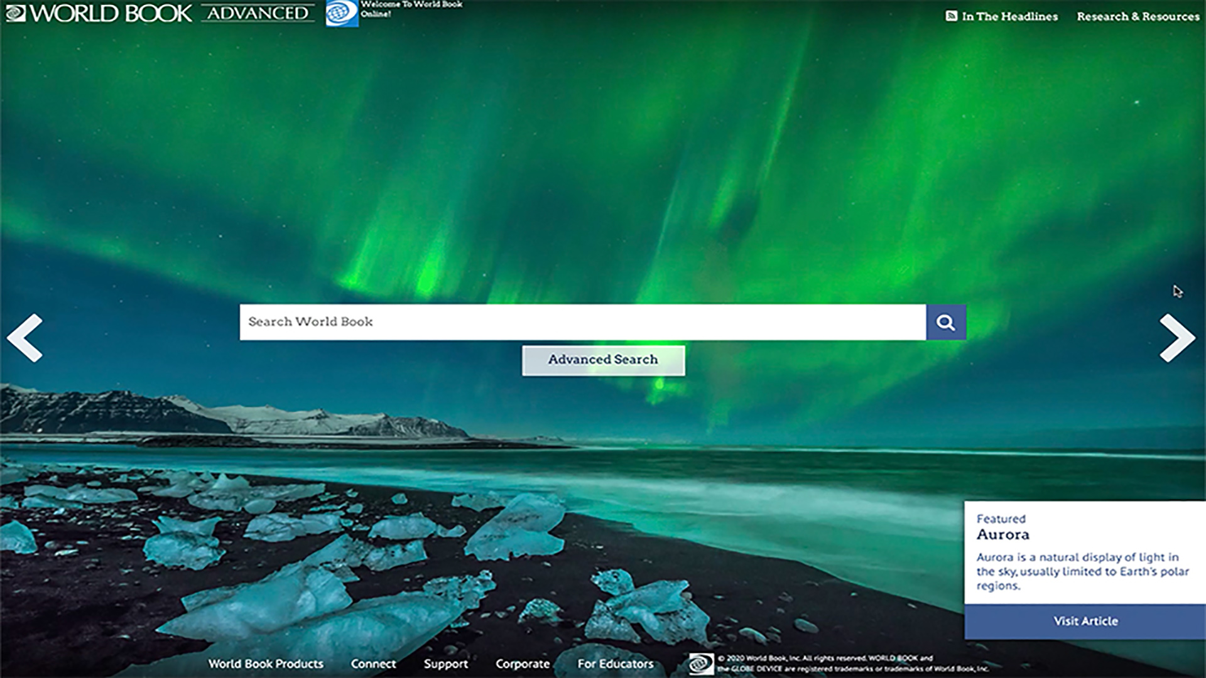Open In The Headlines menu
The image size is (1206, 678).
click(1009, 16)
